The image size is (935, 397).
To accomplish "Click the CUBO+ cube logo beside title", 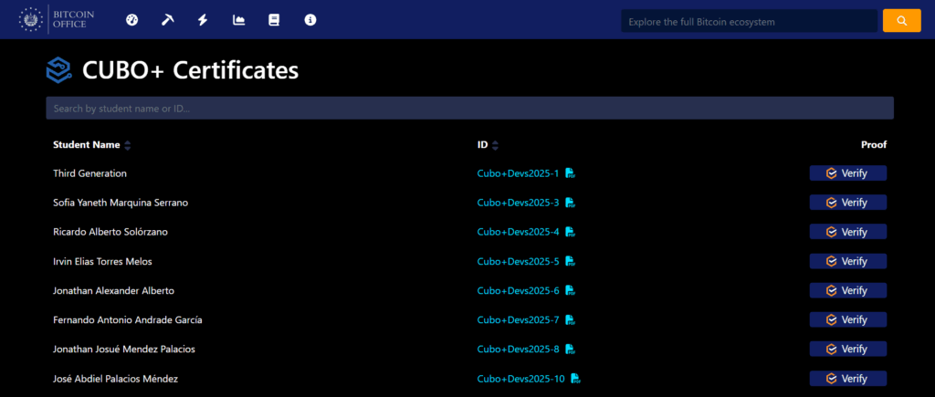I will pos(59,69).
